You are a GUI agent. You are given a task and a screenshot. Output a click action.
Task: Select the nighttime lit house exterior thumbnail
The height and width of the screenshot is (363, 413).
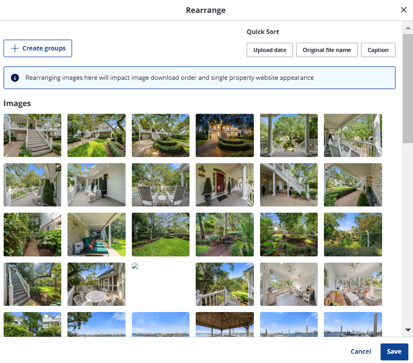coord(225,135)
